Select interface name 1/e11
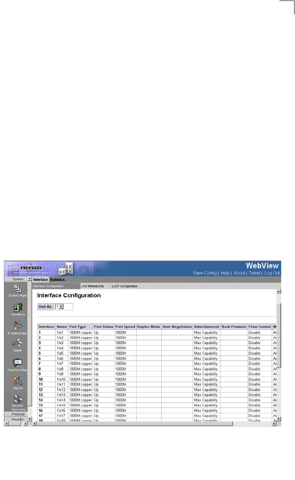The image size is (295, 480). pyautogui.click(x=61, y=384)
